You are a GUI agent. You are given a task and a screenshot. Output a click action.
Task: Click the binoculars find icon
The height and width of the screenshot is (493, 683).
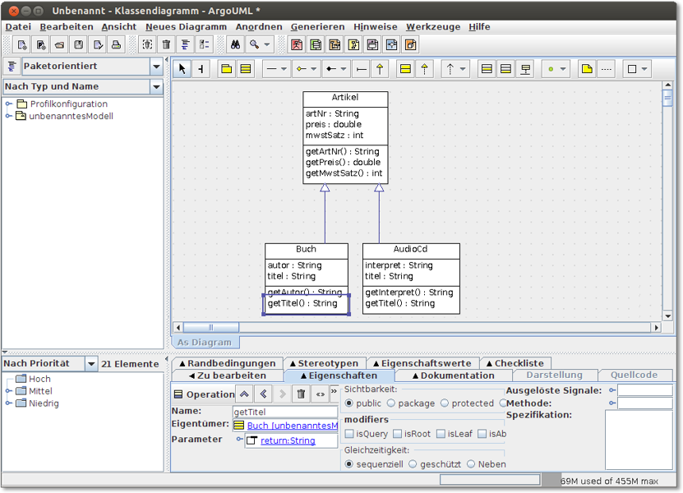pyautogui.click(x=234, y=45)
